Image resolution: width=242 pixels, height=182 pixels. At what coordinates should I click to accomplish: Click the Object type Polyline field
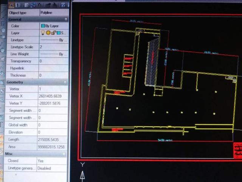tap(52, 13)
